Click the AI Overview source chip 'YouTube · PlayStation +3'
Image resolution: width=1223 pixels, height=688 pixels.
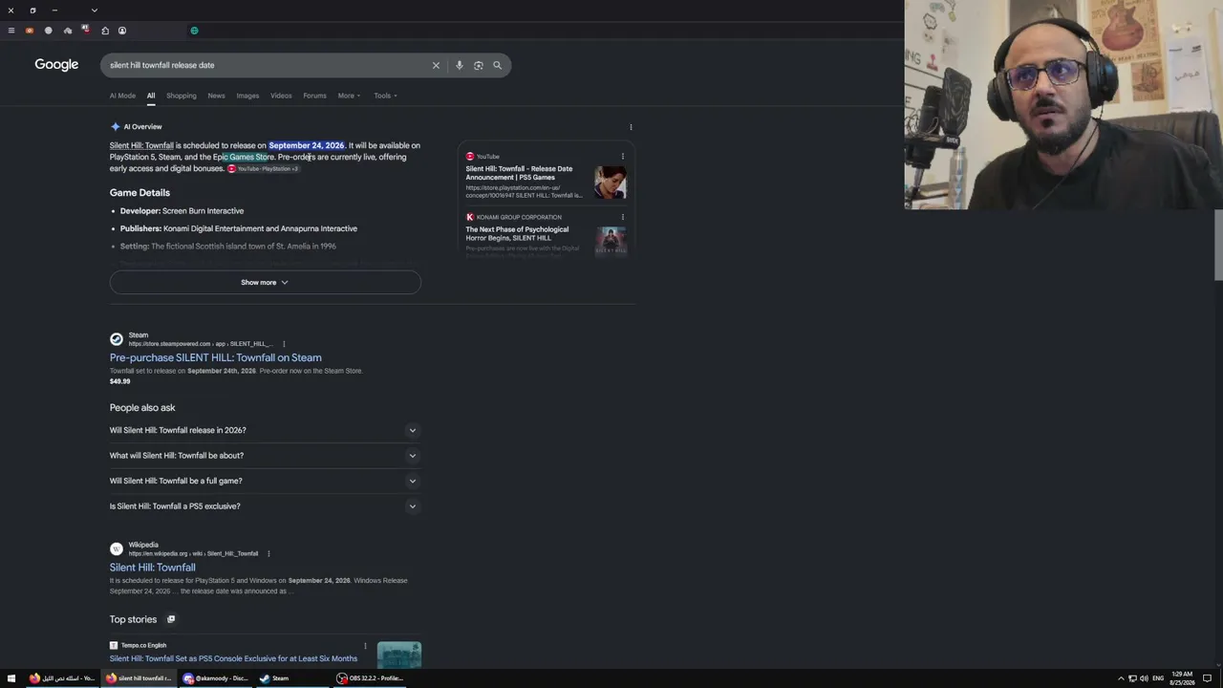click(x=264, y=169)
